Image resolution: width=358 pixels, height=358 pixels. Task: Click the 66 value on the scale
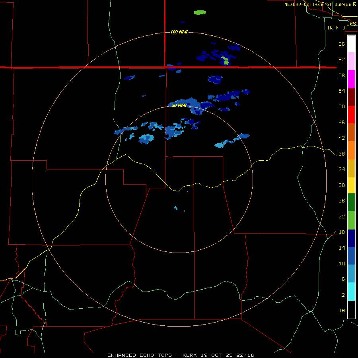(x=342, y=44)
